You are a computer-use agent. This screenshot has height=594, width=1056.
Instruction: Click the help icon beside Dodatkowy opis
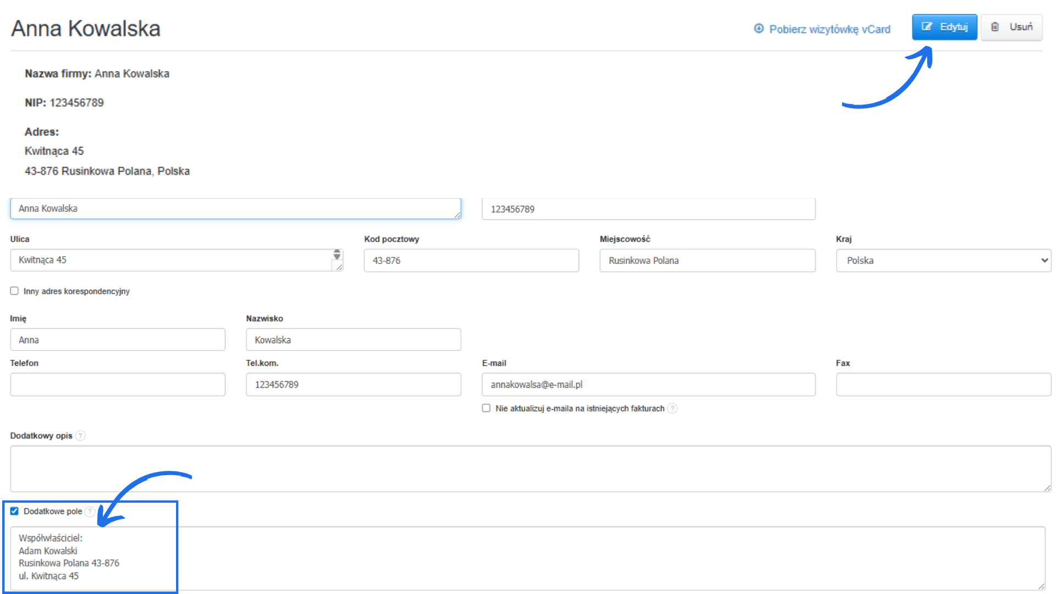tap(80, 436)
